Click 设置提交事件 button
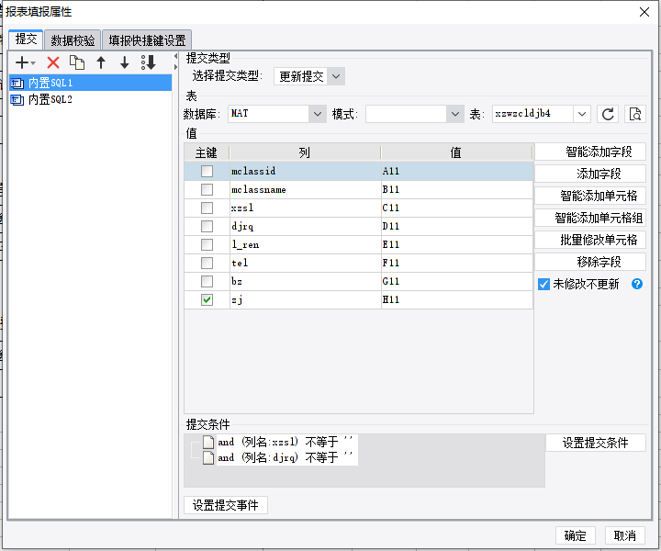The image size is (661, 551). point(226,505)
